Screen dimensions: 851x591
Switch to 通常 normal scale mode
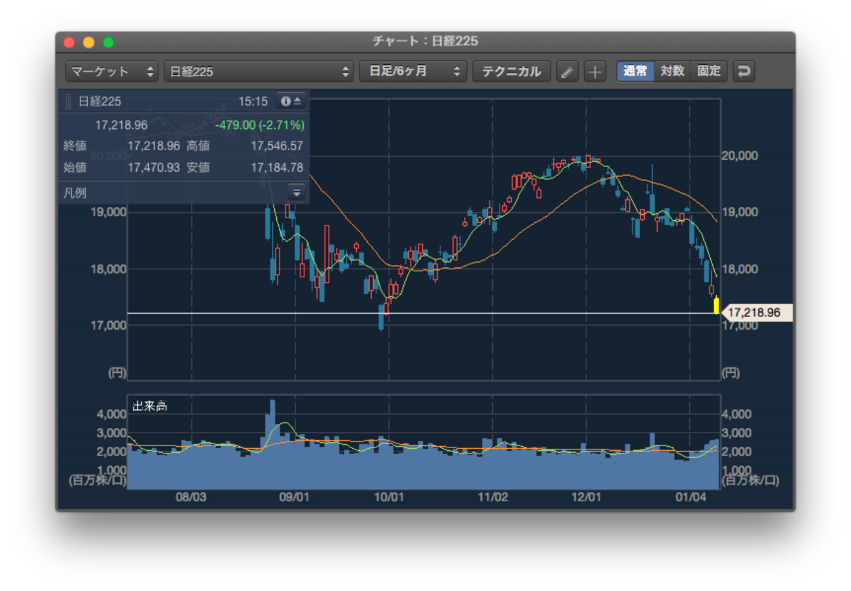click(x=635, y=71)
